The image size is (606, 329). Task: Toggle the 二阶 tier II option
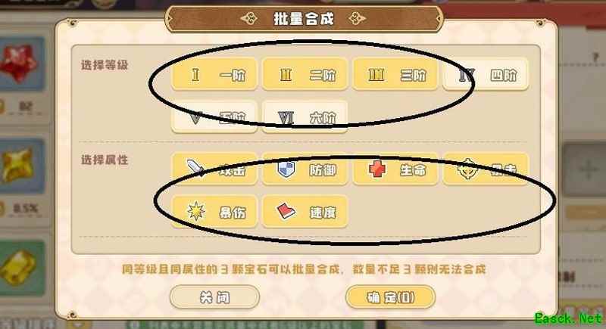[x=305, y=74]
